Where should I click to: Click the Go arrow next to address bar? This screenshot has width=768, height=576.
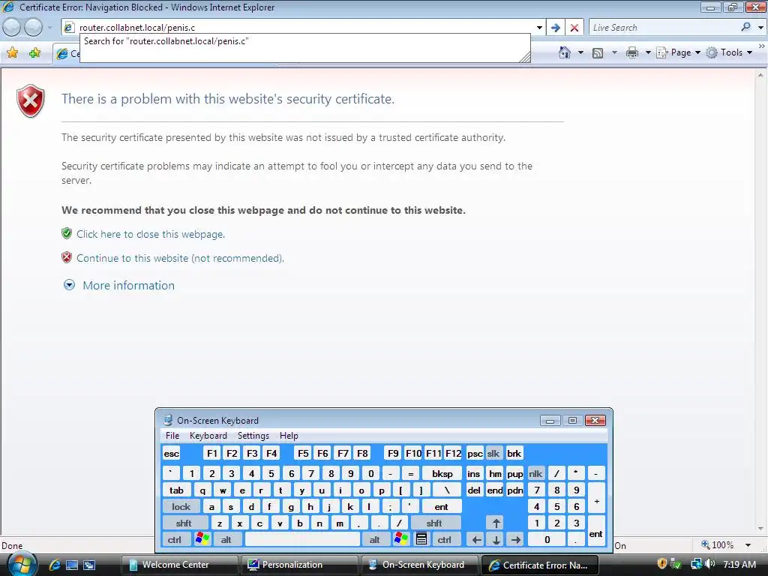[x=556, y=28]
